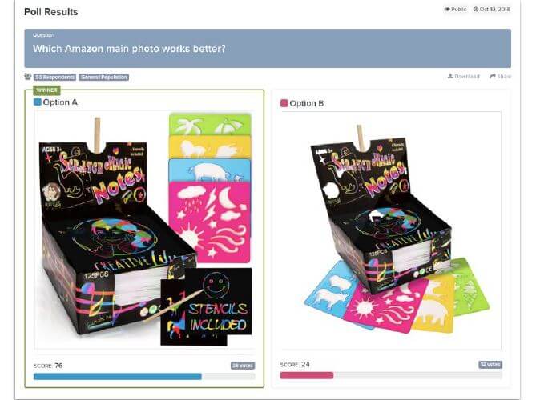Click the Poll Results heading
Screen dimensions: 536x400
coord(51,12)
